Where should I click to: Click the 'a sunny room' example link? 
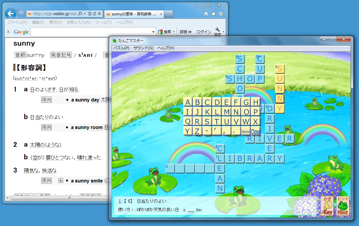(x=87, y=127)
